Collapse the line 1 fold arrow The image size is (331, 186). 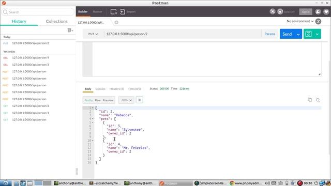tap(93, 108)
